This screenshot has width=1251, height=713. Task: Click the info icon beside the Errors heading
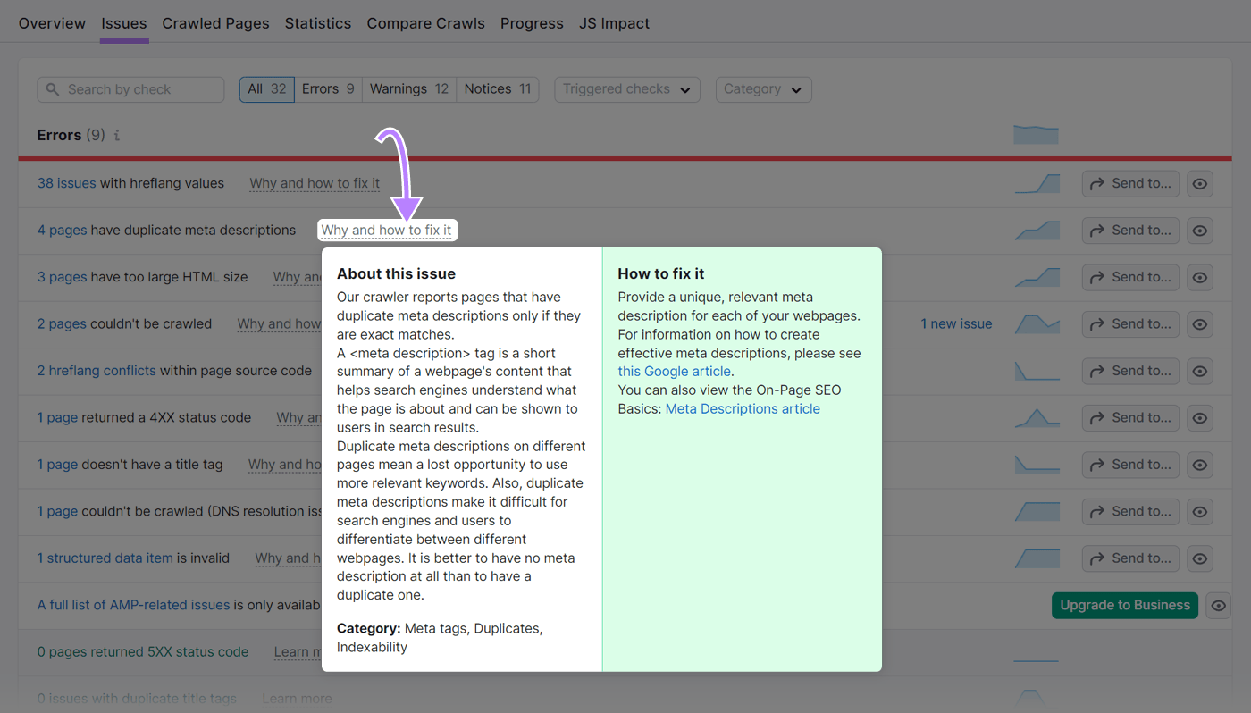pos(116,135)
